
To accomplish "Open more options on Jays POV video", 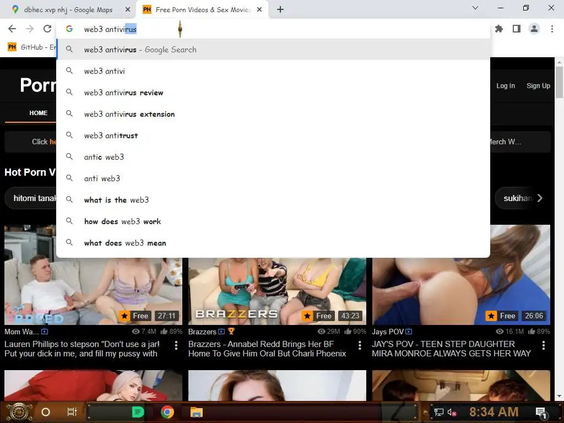I will pyautogui.click(x=544, y=345).
